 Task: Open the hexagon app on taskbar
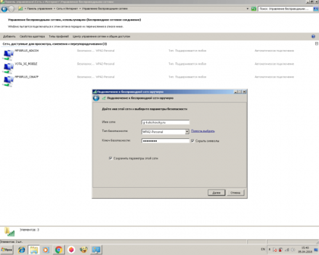pyautogui.click(x=71, y=250)
